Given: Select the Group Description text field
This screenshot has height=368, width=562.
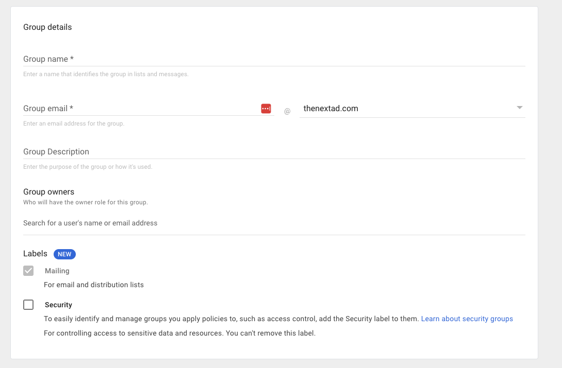Looking at the screenshot, I should point(273,152).
